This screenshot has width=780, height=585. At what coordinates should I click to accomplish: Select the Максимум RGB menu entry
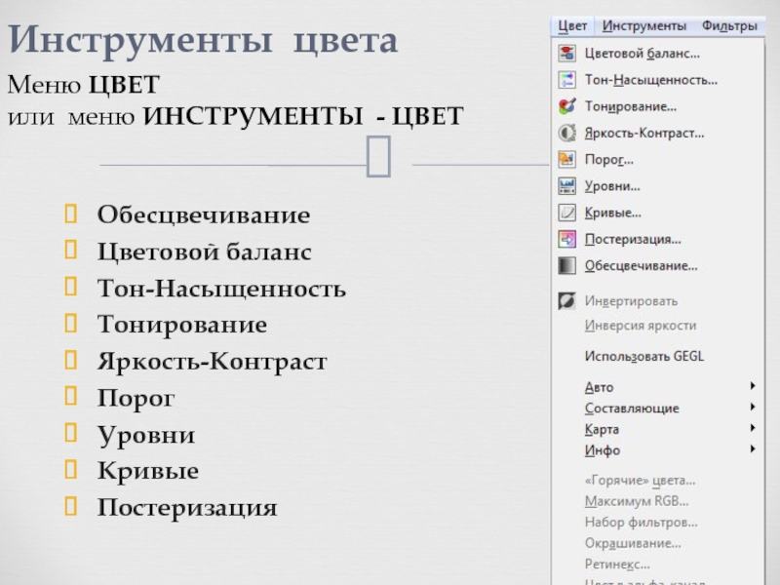click(x=636, y=501)
